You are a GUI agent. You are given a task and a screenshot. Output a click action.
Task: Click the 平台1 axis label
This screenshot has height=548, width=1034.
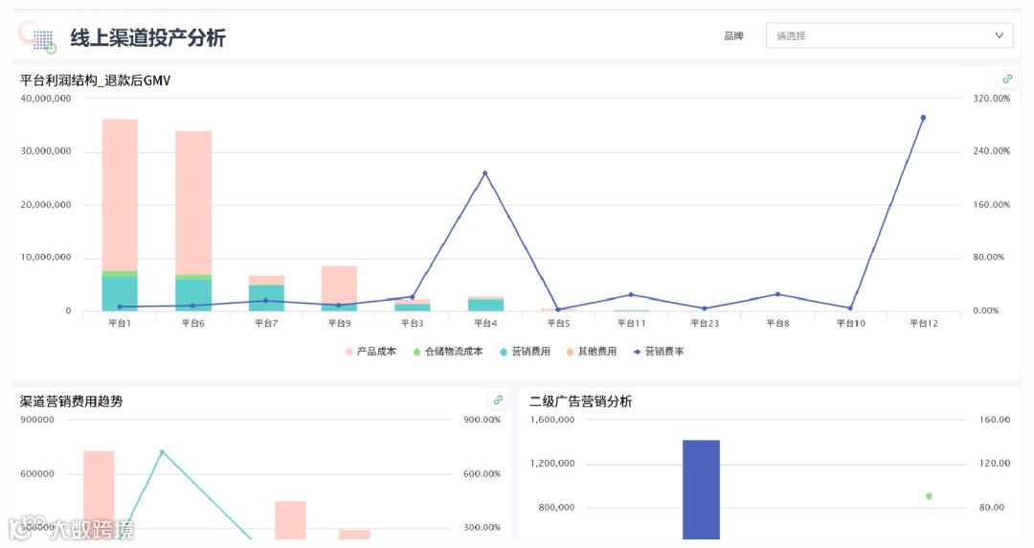(x=120, y=323)
